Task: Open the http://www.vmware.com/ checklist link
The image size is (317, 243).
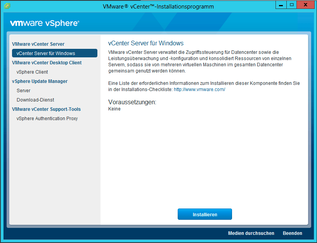Action: pos(199,90)
